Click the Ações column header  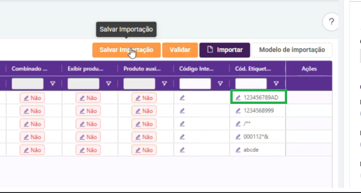(309, 69)
